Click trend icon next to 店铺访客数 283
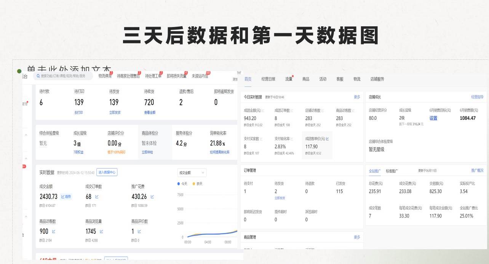489x264 pixels. click(323, 111)
